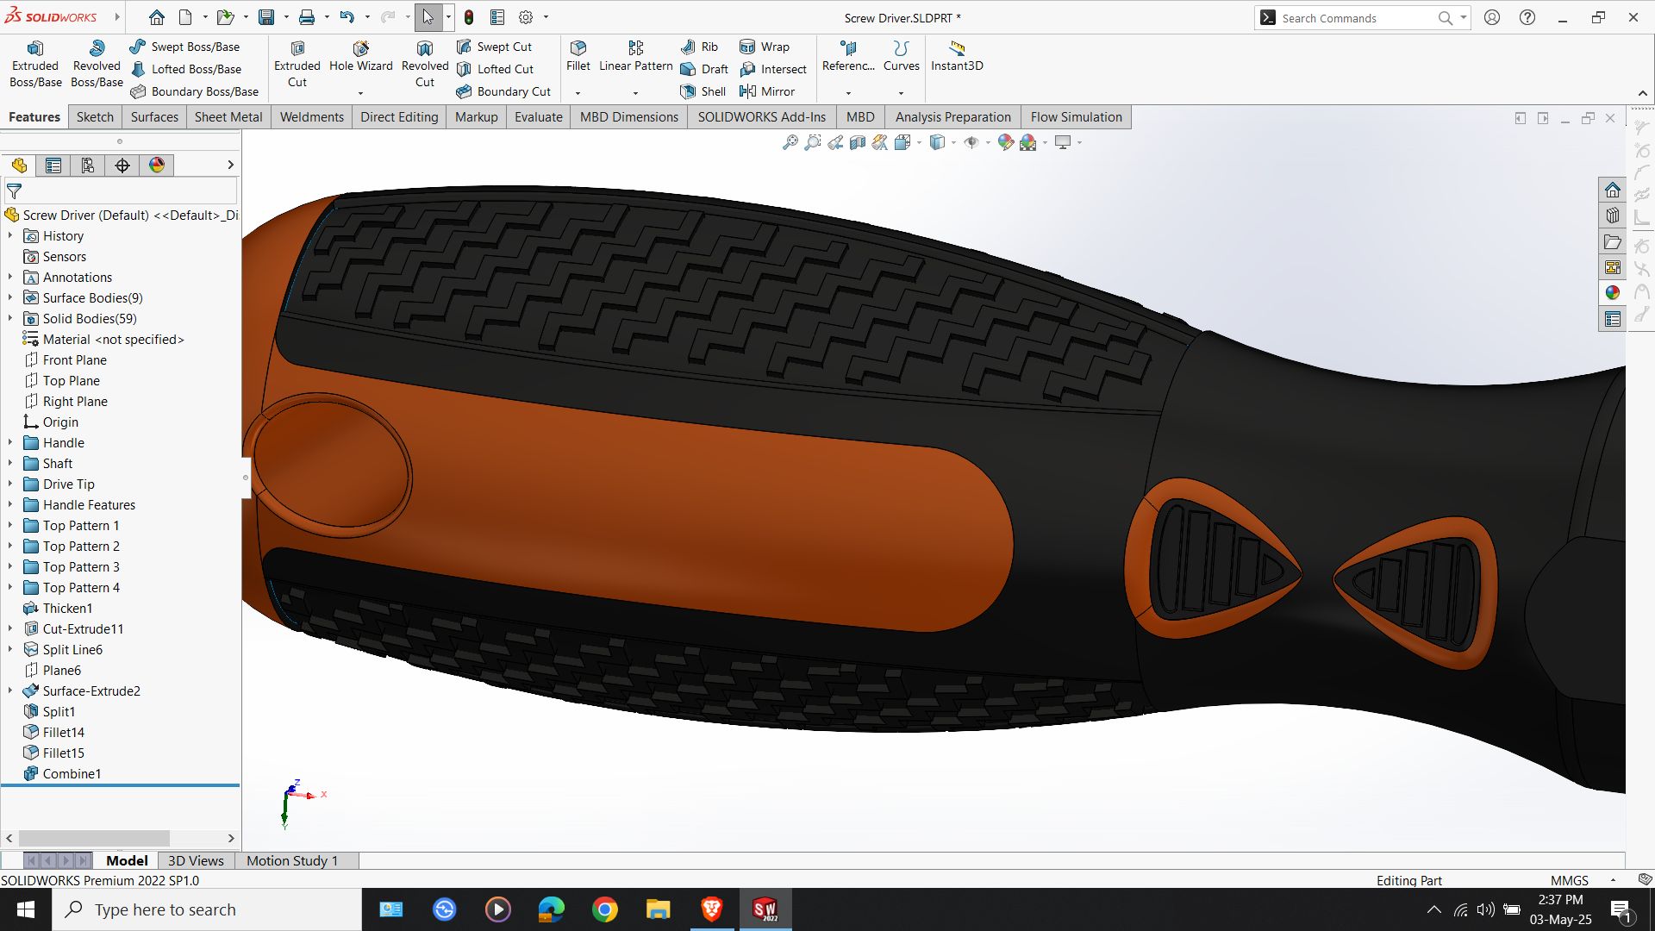Open Edit Appearance color sphere
Image resolution: width=1655 pixels, height=931 pixels.
tap(1005, 143)
